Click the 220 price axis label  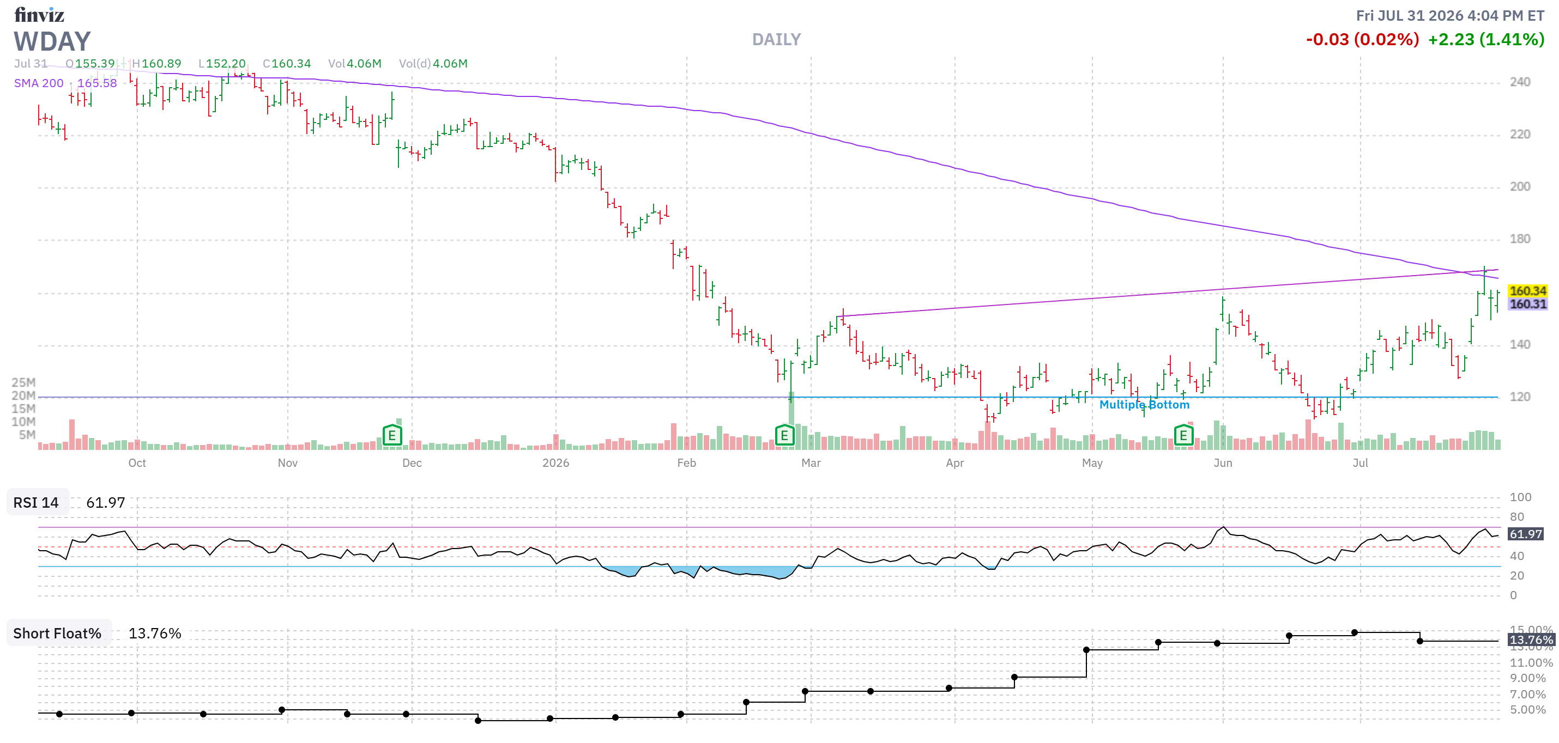coord(1520,134)
